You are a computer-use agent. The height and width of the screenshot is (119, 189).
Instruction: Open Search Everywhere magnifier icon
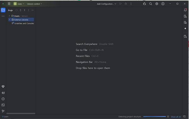[x=151, y=4]
